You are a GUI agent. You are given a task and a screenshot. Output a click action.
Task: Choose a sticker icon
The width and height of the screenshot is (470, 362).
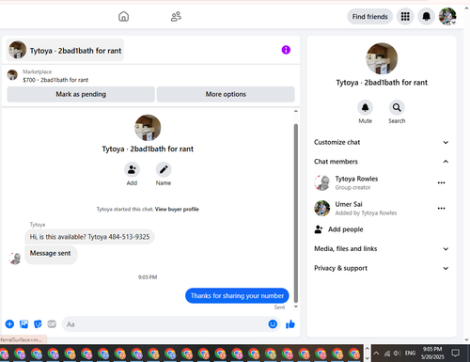tap(38, 324)
